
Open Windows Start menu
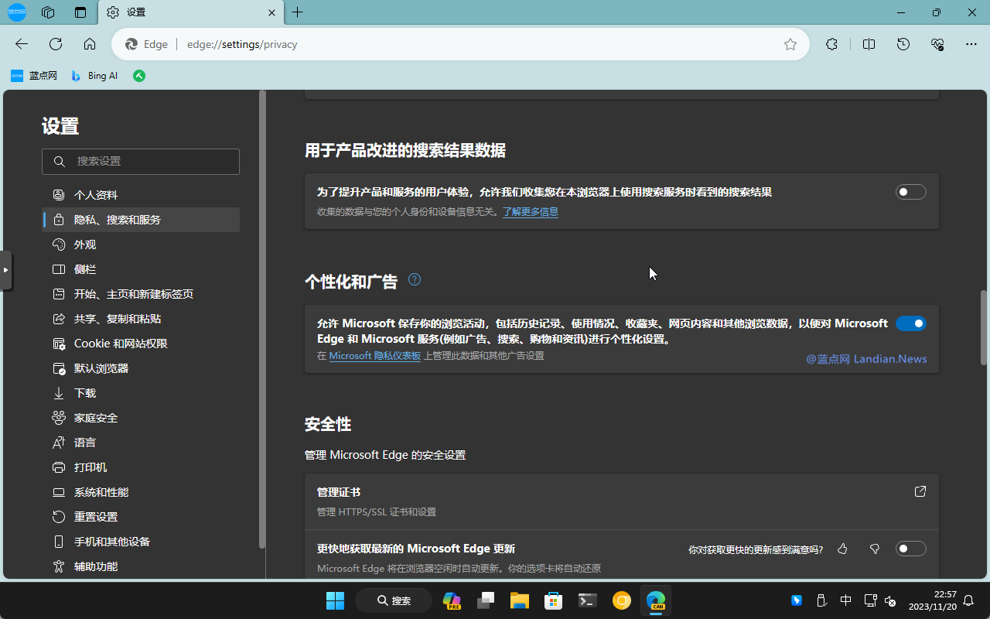(x=335, y=600)
